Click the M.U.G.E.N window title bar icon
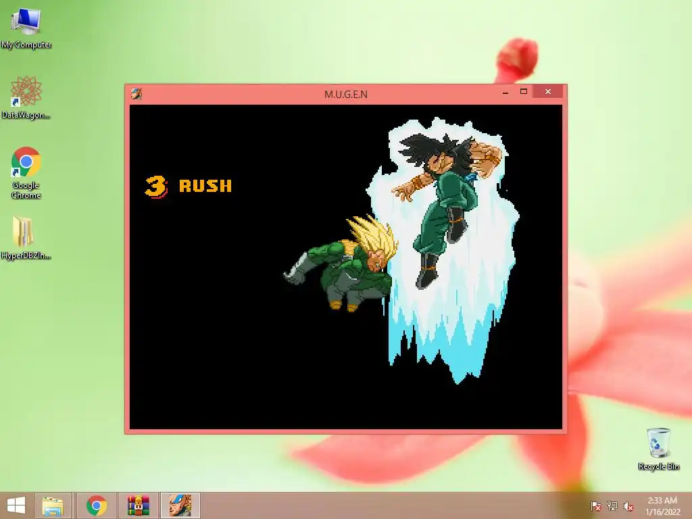 (x=136, y=93)
